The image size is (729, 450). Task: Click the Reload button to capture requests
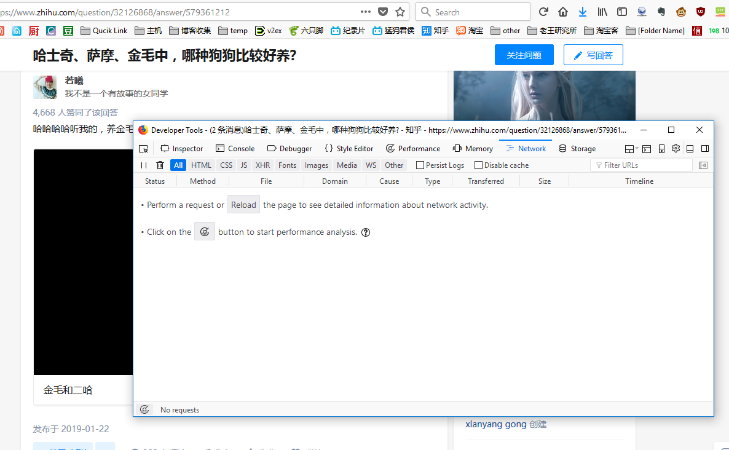click(243, 204)
